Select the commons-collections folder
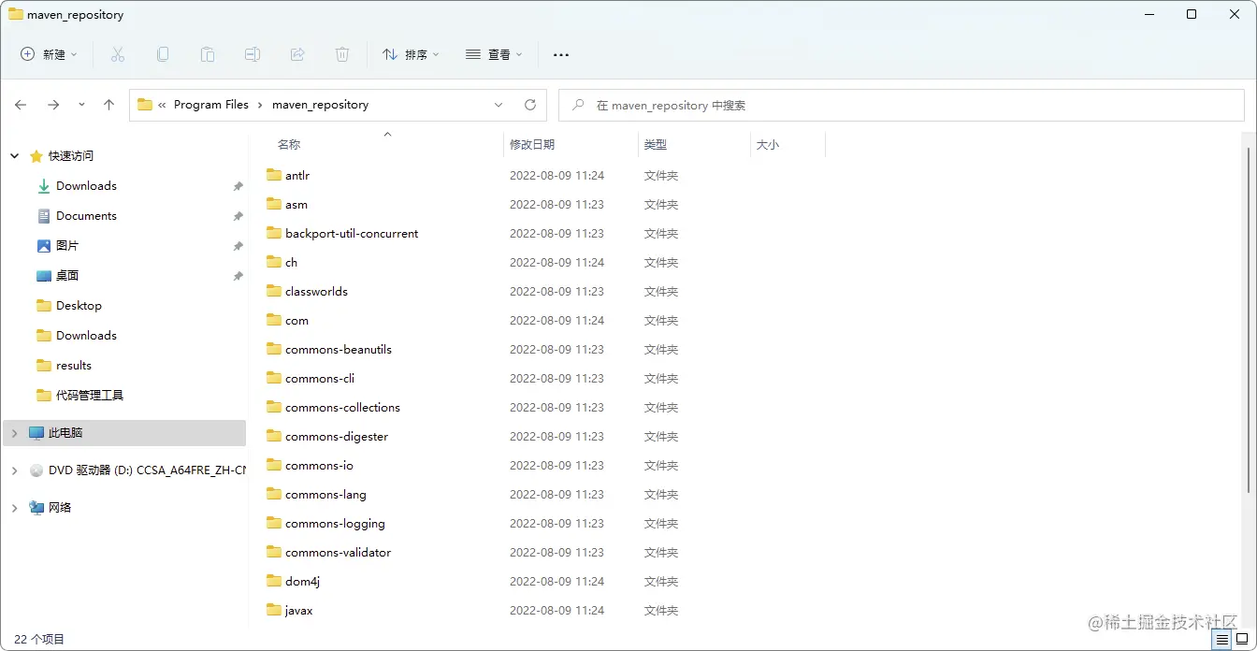The height and width of the screenshot is (651, 1257). coord(342,408)
